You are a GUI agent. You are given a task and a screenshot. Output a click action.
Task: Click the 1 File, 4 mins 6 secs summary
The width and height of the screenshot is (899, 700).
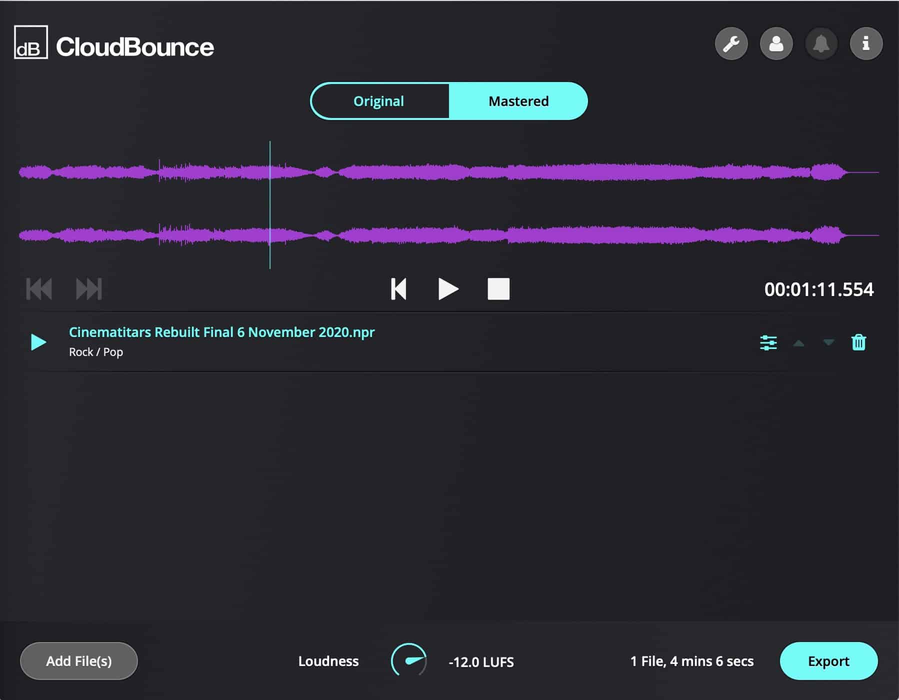[x=692, y=661]
